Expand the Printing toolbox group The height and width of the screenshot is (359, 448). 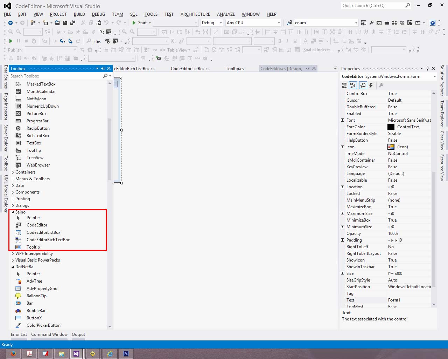pyautogui.click(x=13, y=199)
